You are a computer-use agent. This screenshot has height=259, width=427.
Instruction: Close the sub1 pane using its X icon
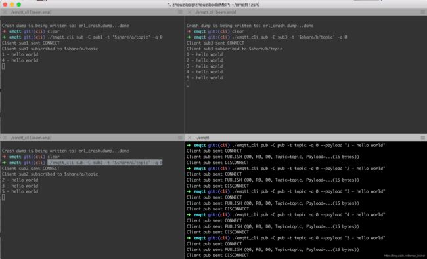coord(5,12)
